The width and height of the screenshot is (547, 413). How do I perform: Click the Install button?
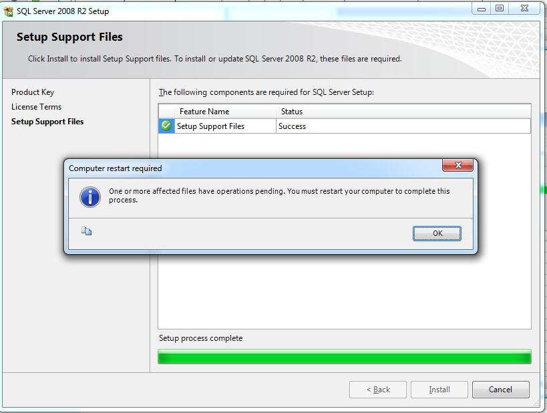[x=439, y=390]
